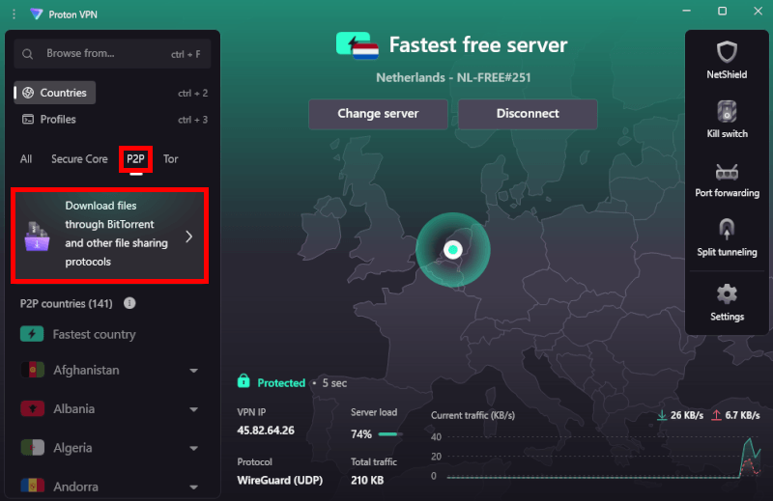Click the Change server button
The image size is (773, 501).
click(x=378, y=114)
